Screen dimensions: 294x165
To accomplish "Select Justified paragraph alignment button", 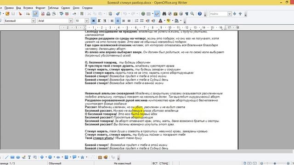I will pos(129,21).
